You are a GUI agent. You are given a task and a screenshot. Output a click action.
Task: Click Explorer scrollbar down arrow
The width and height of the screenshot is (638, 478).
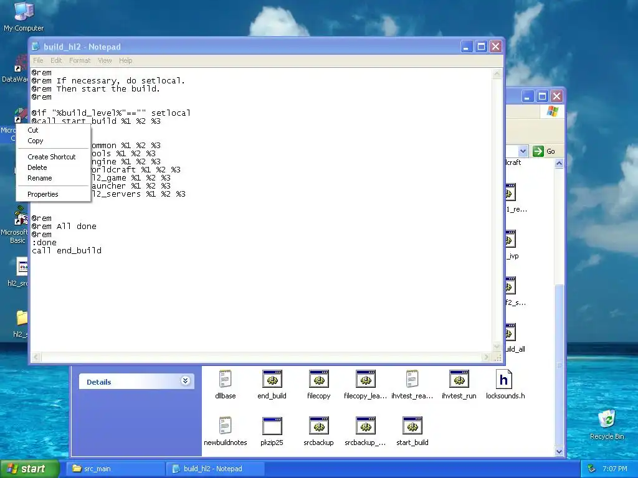click(559, 451)
